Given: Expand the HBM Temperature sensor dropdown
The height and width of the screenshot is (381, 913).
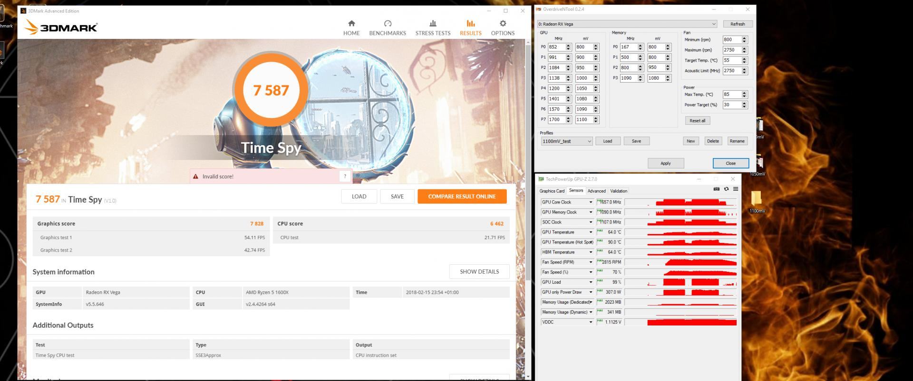Looking at the screenshot, I should coord(591,252).
